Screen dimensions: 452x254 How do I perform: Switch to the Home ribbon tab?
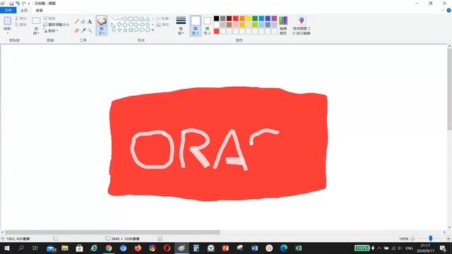(x=24, y=11)
